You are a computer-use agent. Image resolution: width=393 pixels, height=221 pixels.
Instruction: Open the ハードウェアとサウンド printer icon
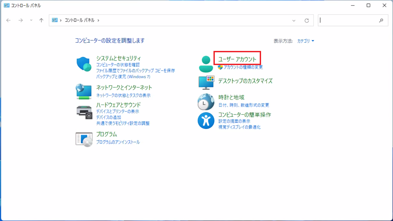pyautogui.click(x=84, y=112)
